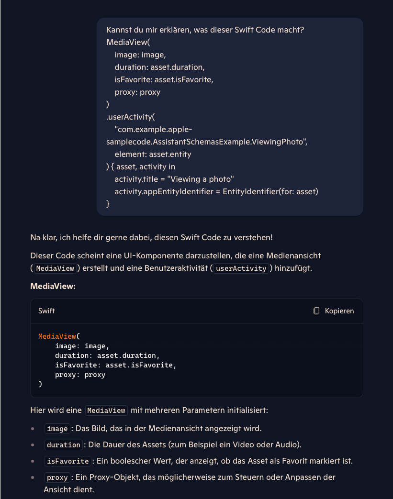Click the second MediaView badge near Parametern initialisiert
The width and height of the screenshot is (393, 499).
[x=106, y=410]
